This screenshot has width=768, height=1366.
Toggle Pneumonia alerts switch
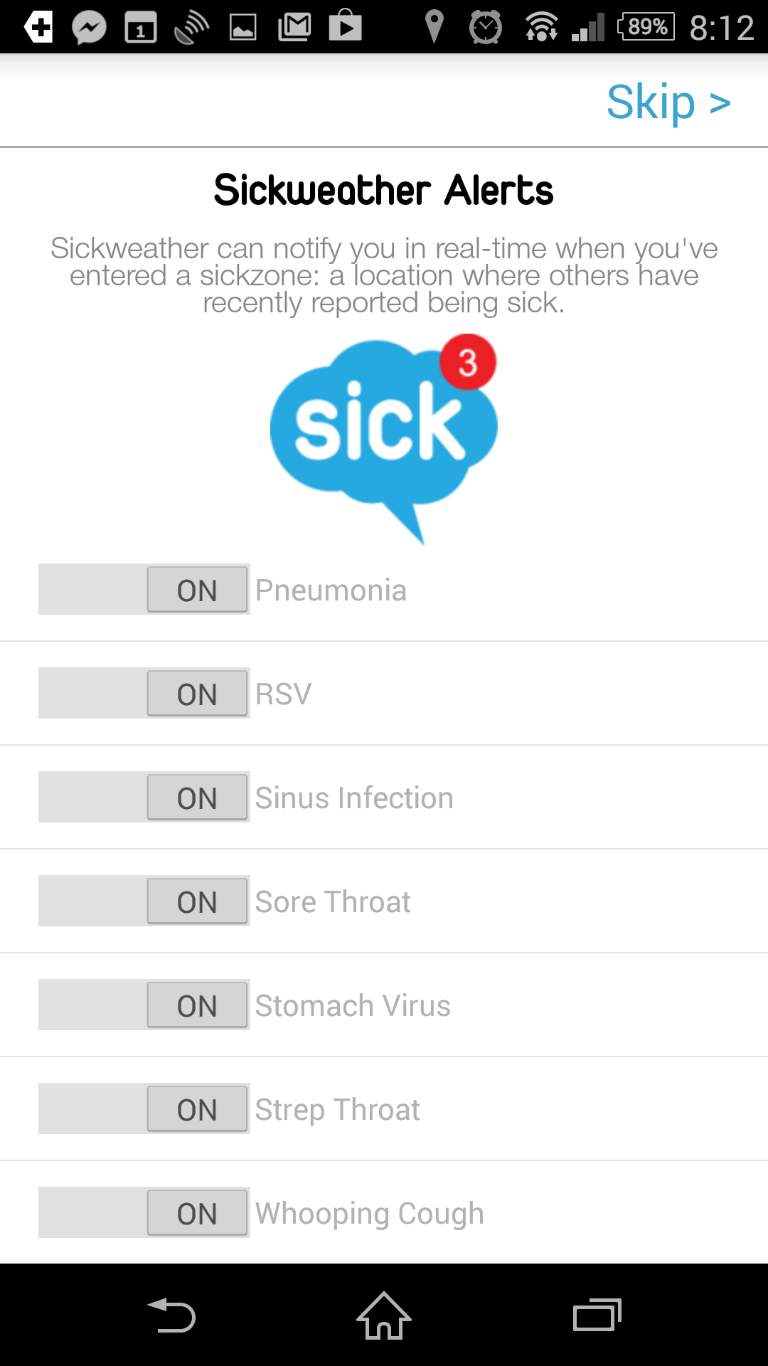144,589
